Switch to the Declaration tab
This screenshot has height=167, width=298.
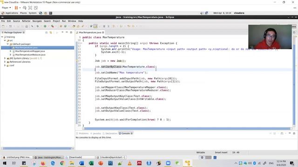click(110, 134)
